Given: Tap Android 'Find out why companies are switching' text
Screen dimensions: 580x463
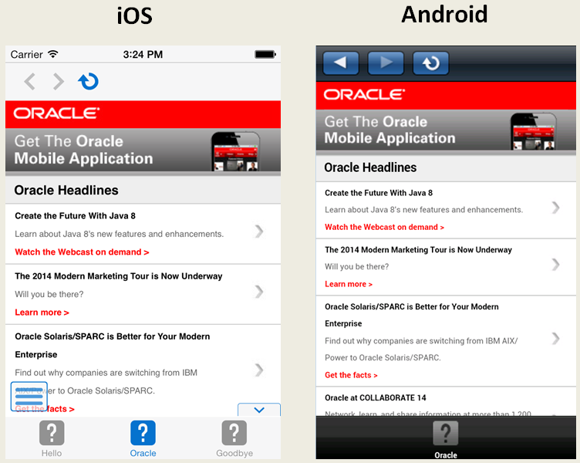Looking at the screenshot, I should [x=421, y=349].
